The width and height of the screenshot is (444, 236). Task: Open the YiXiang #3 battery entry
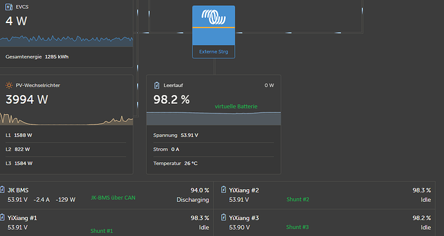coord(324,223)
